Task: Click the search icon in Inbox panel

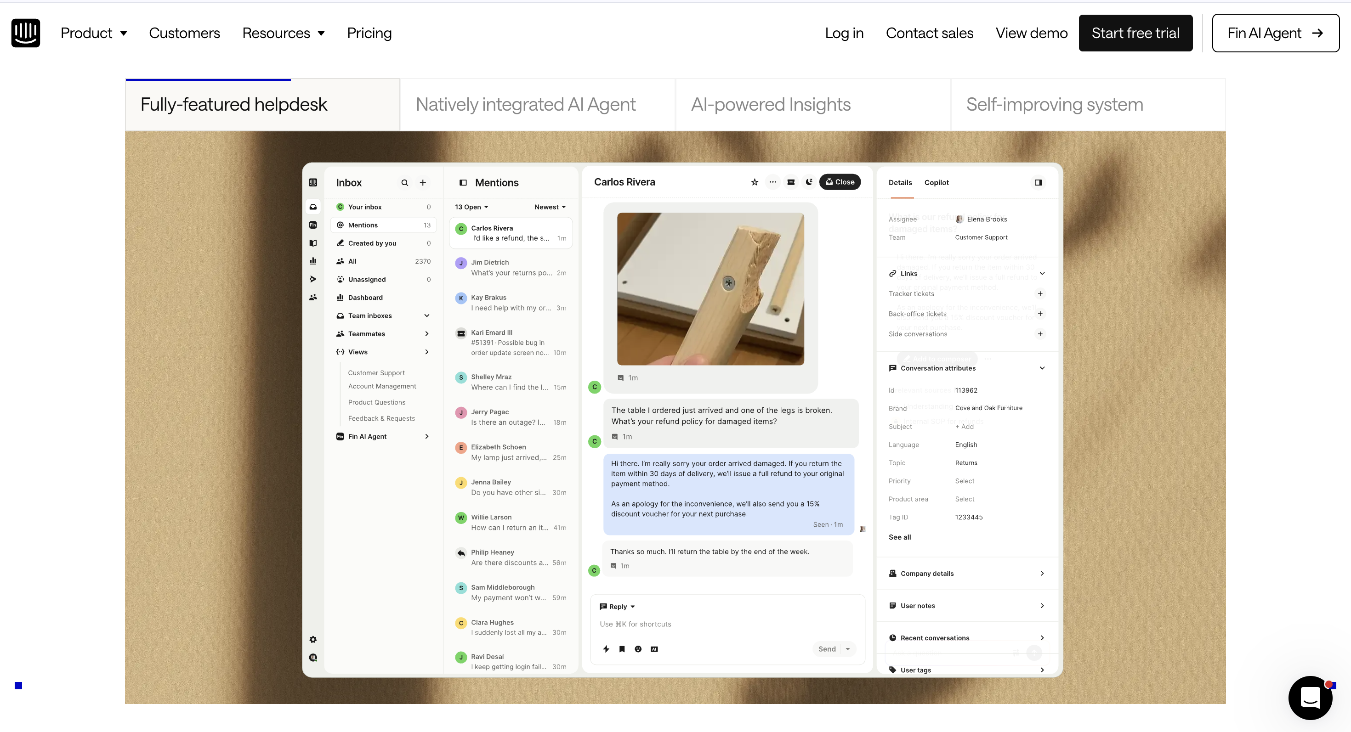Action: click(x=404, y=183)
